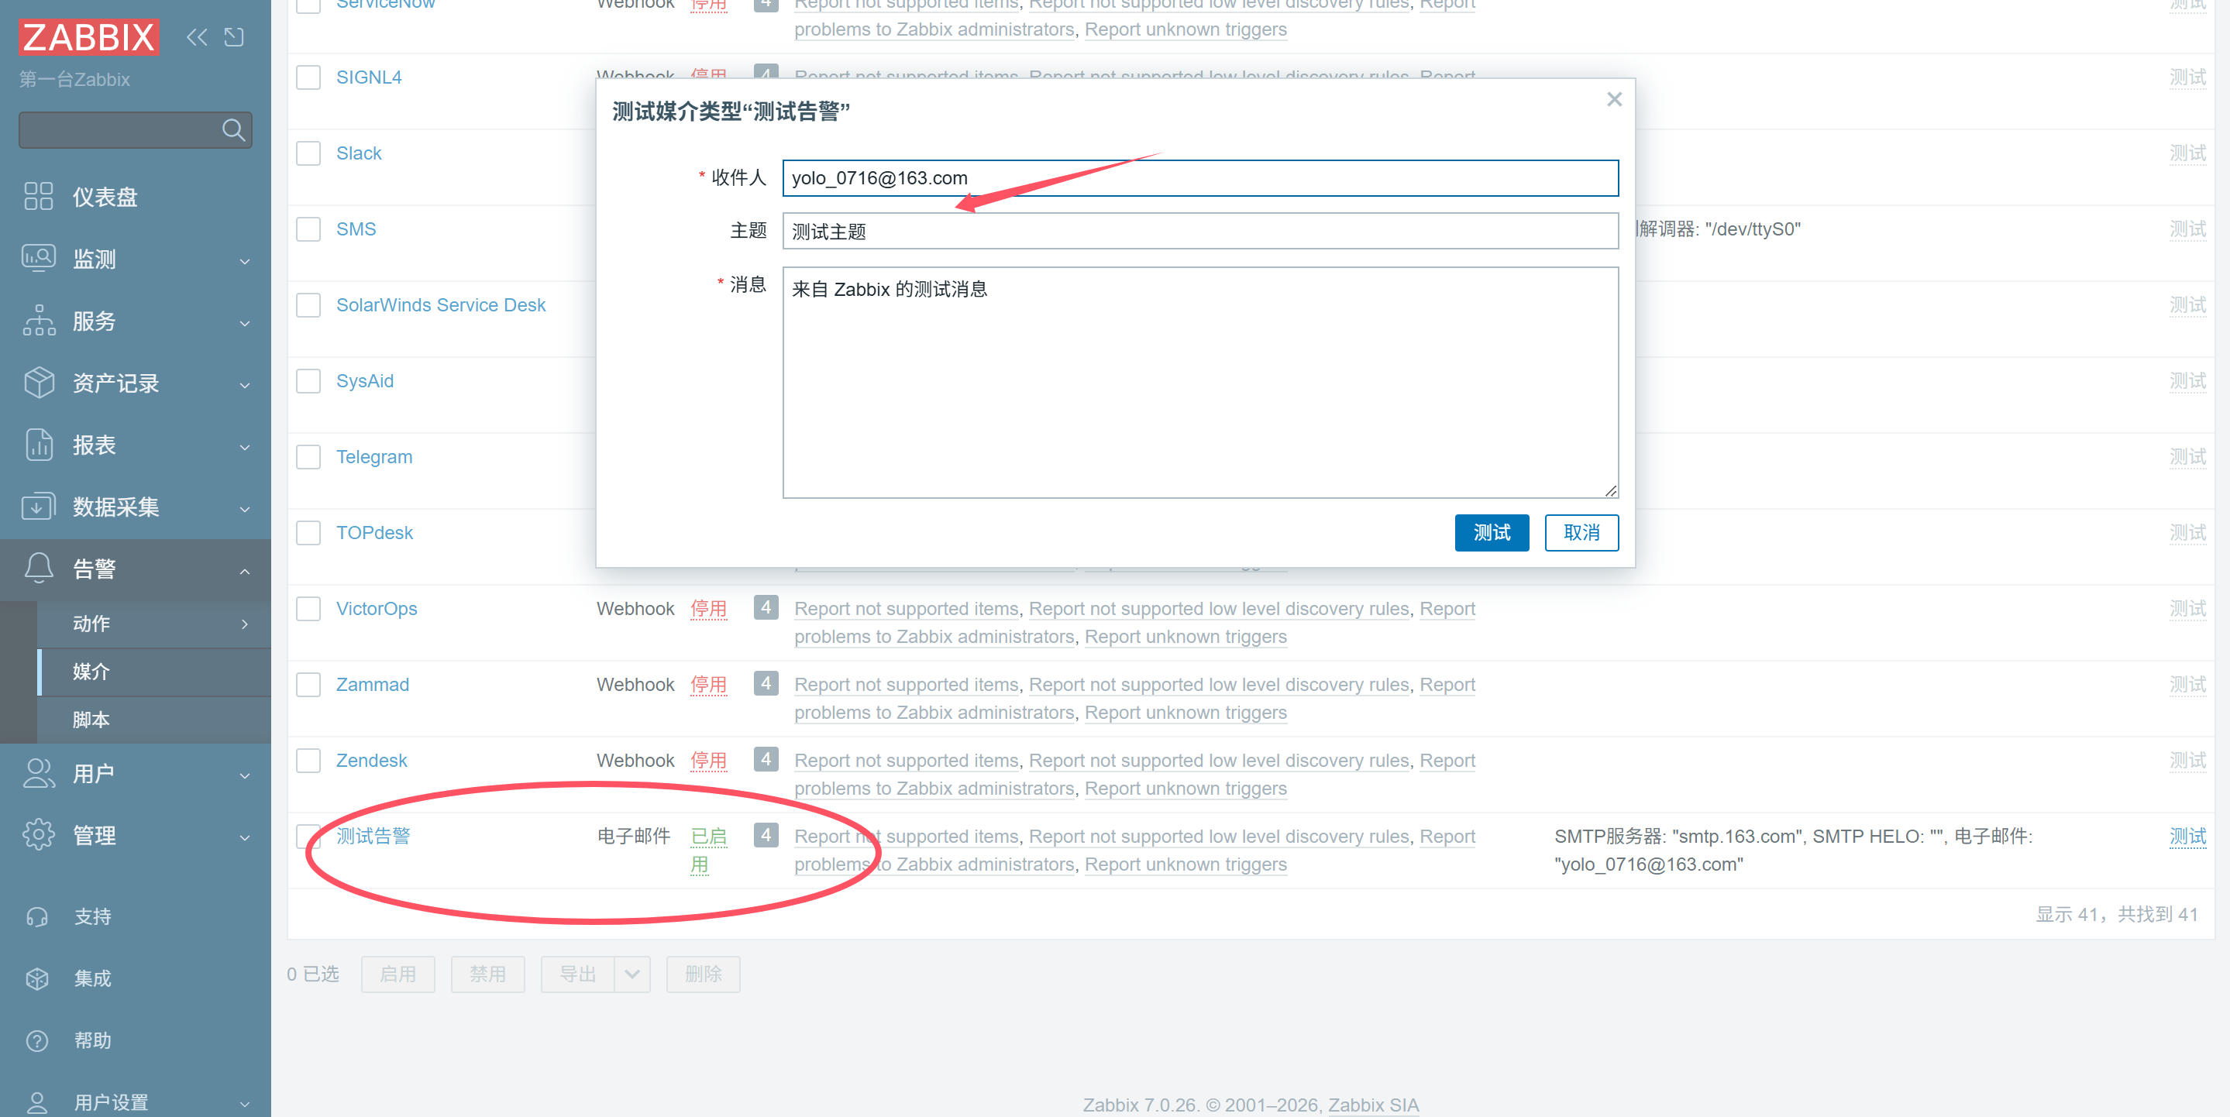This screenshot has width=2230, height=1117.
Task: Click the 告警 bell icon
Action: 38,569
